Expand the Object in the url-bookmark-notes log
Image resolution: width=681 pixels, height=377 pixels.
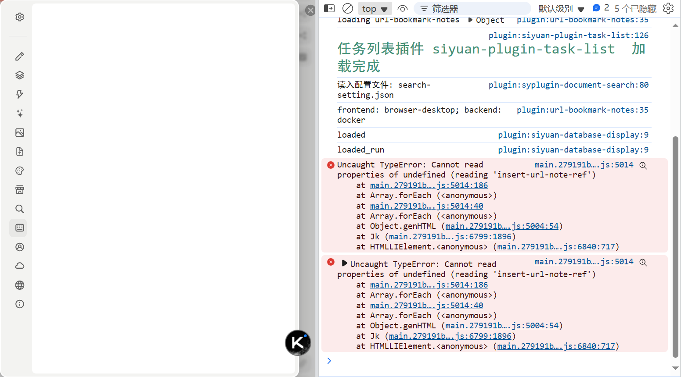tap(470, 20)
